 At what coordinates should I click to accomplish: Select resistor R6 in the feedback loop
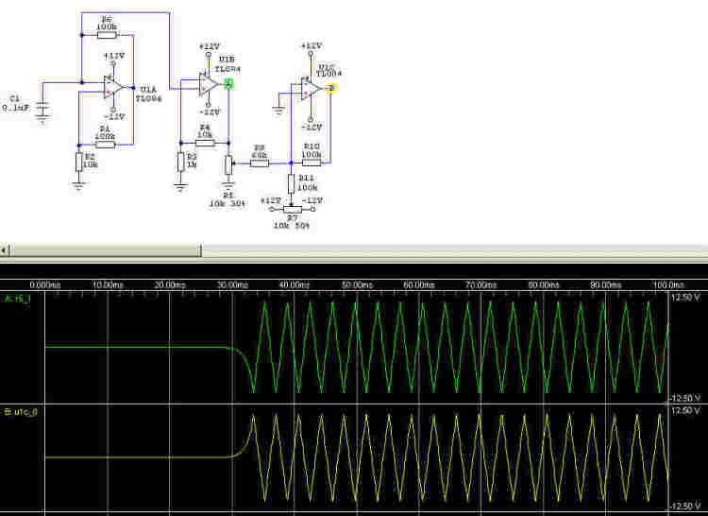[x=106, y=33]
